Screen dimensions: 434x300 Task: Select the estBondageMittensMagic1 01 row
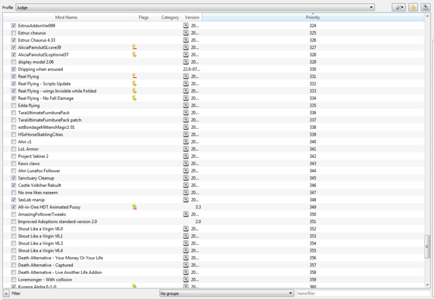click(x=213, y=127)
